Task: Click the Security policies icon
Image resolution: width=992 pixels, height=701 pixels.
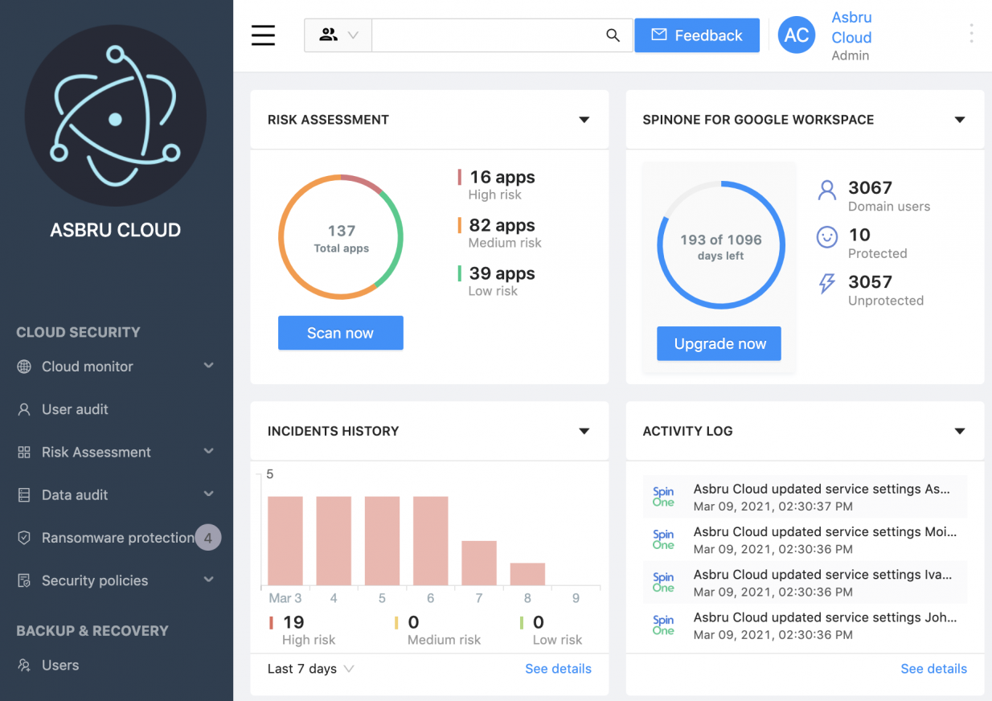Action: tap(24, 580)
